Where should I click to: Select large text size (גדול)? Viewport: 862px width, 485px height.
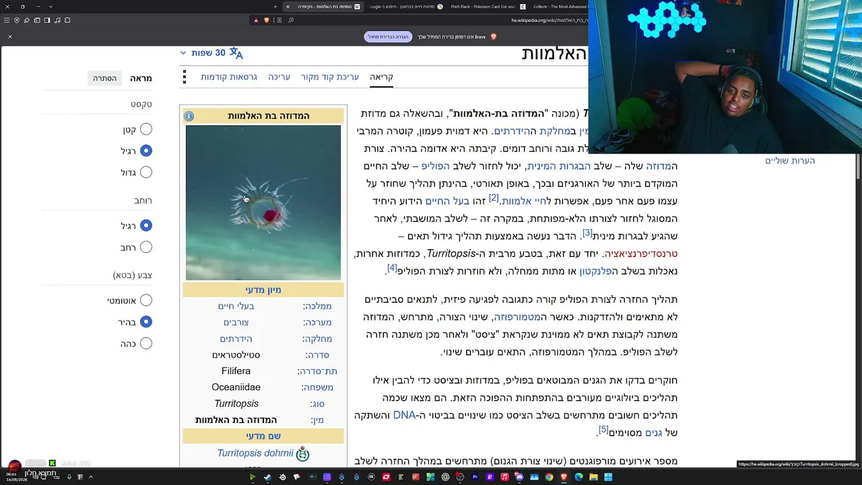146,172
